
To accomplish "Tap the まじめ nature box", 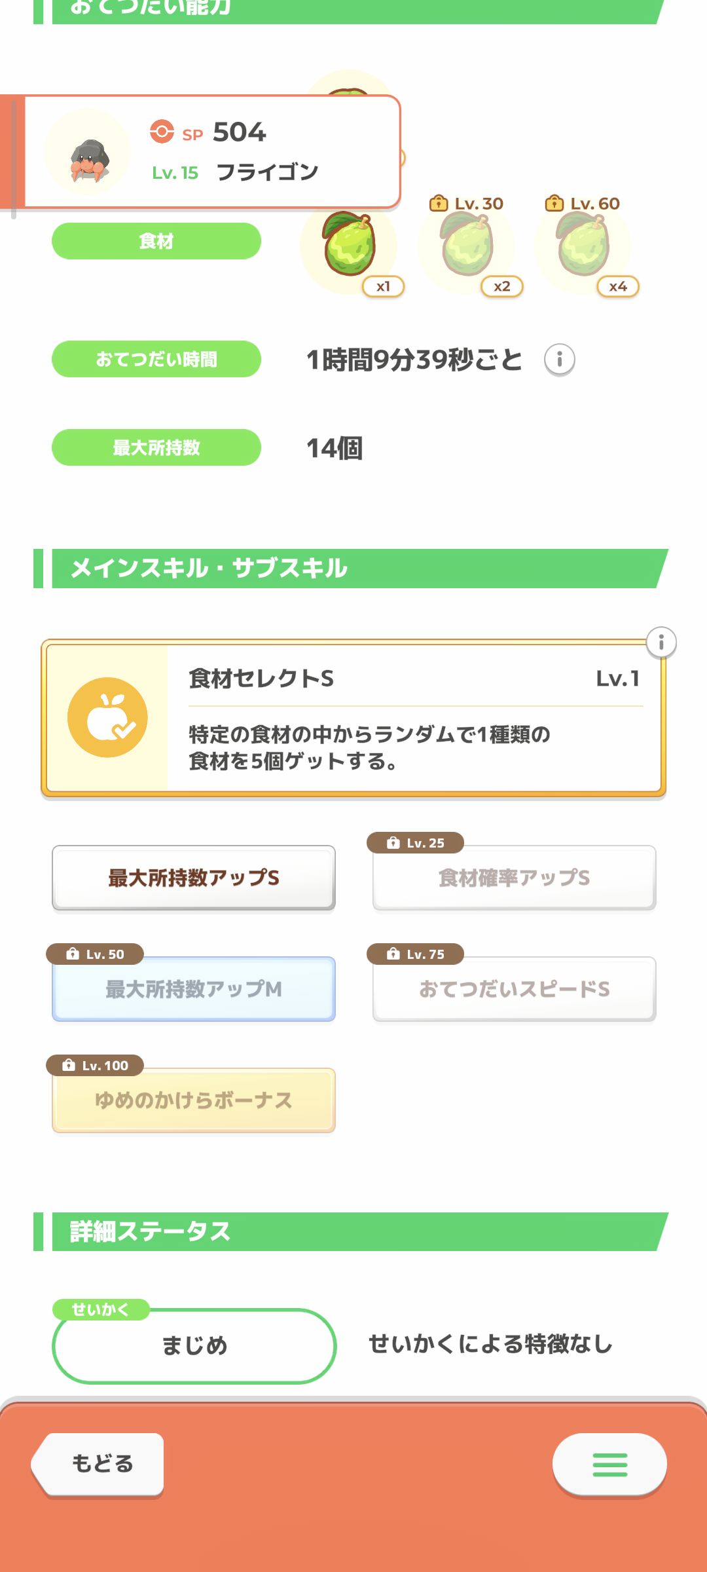I will coord(194,1345).
